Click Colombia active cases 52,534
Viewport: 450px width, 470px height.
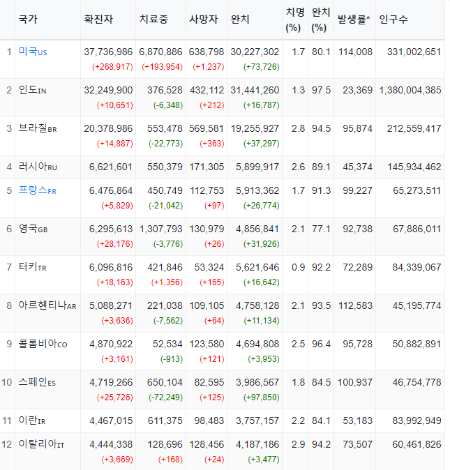(x=167, y=344)
